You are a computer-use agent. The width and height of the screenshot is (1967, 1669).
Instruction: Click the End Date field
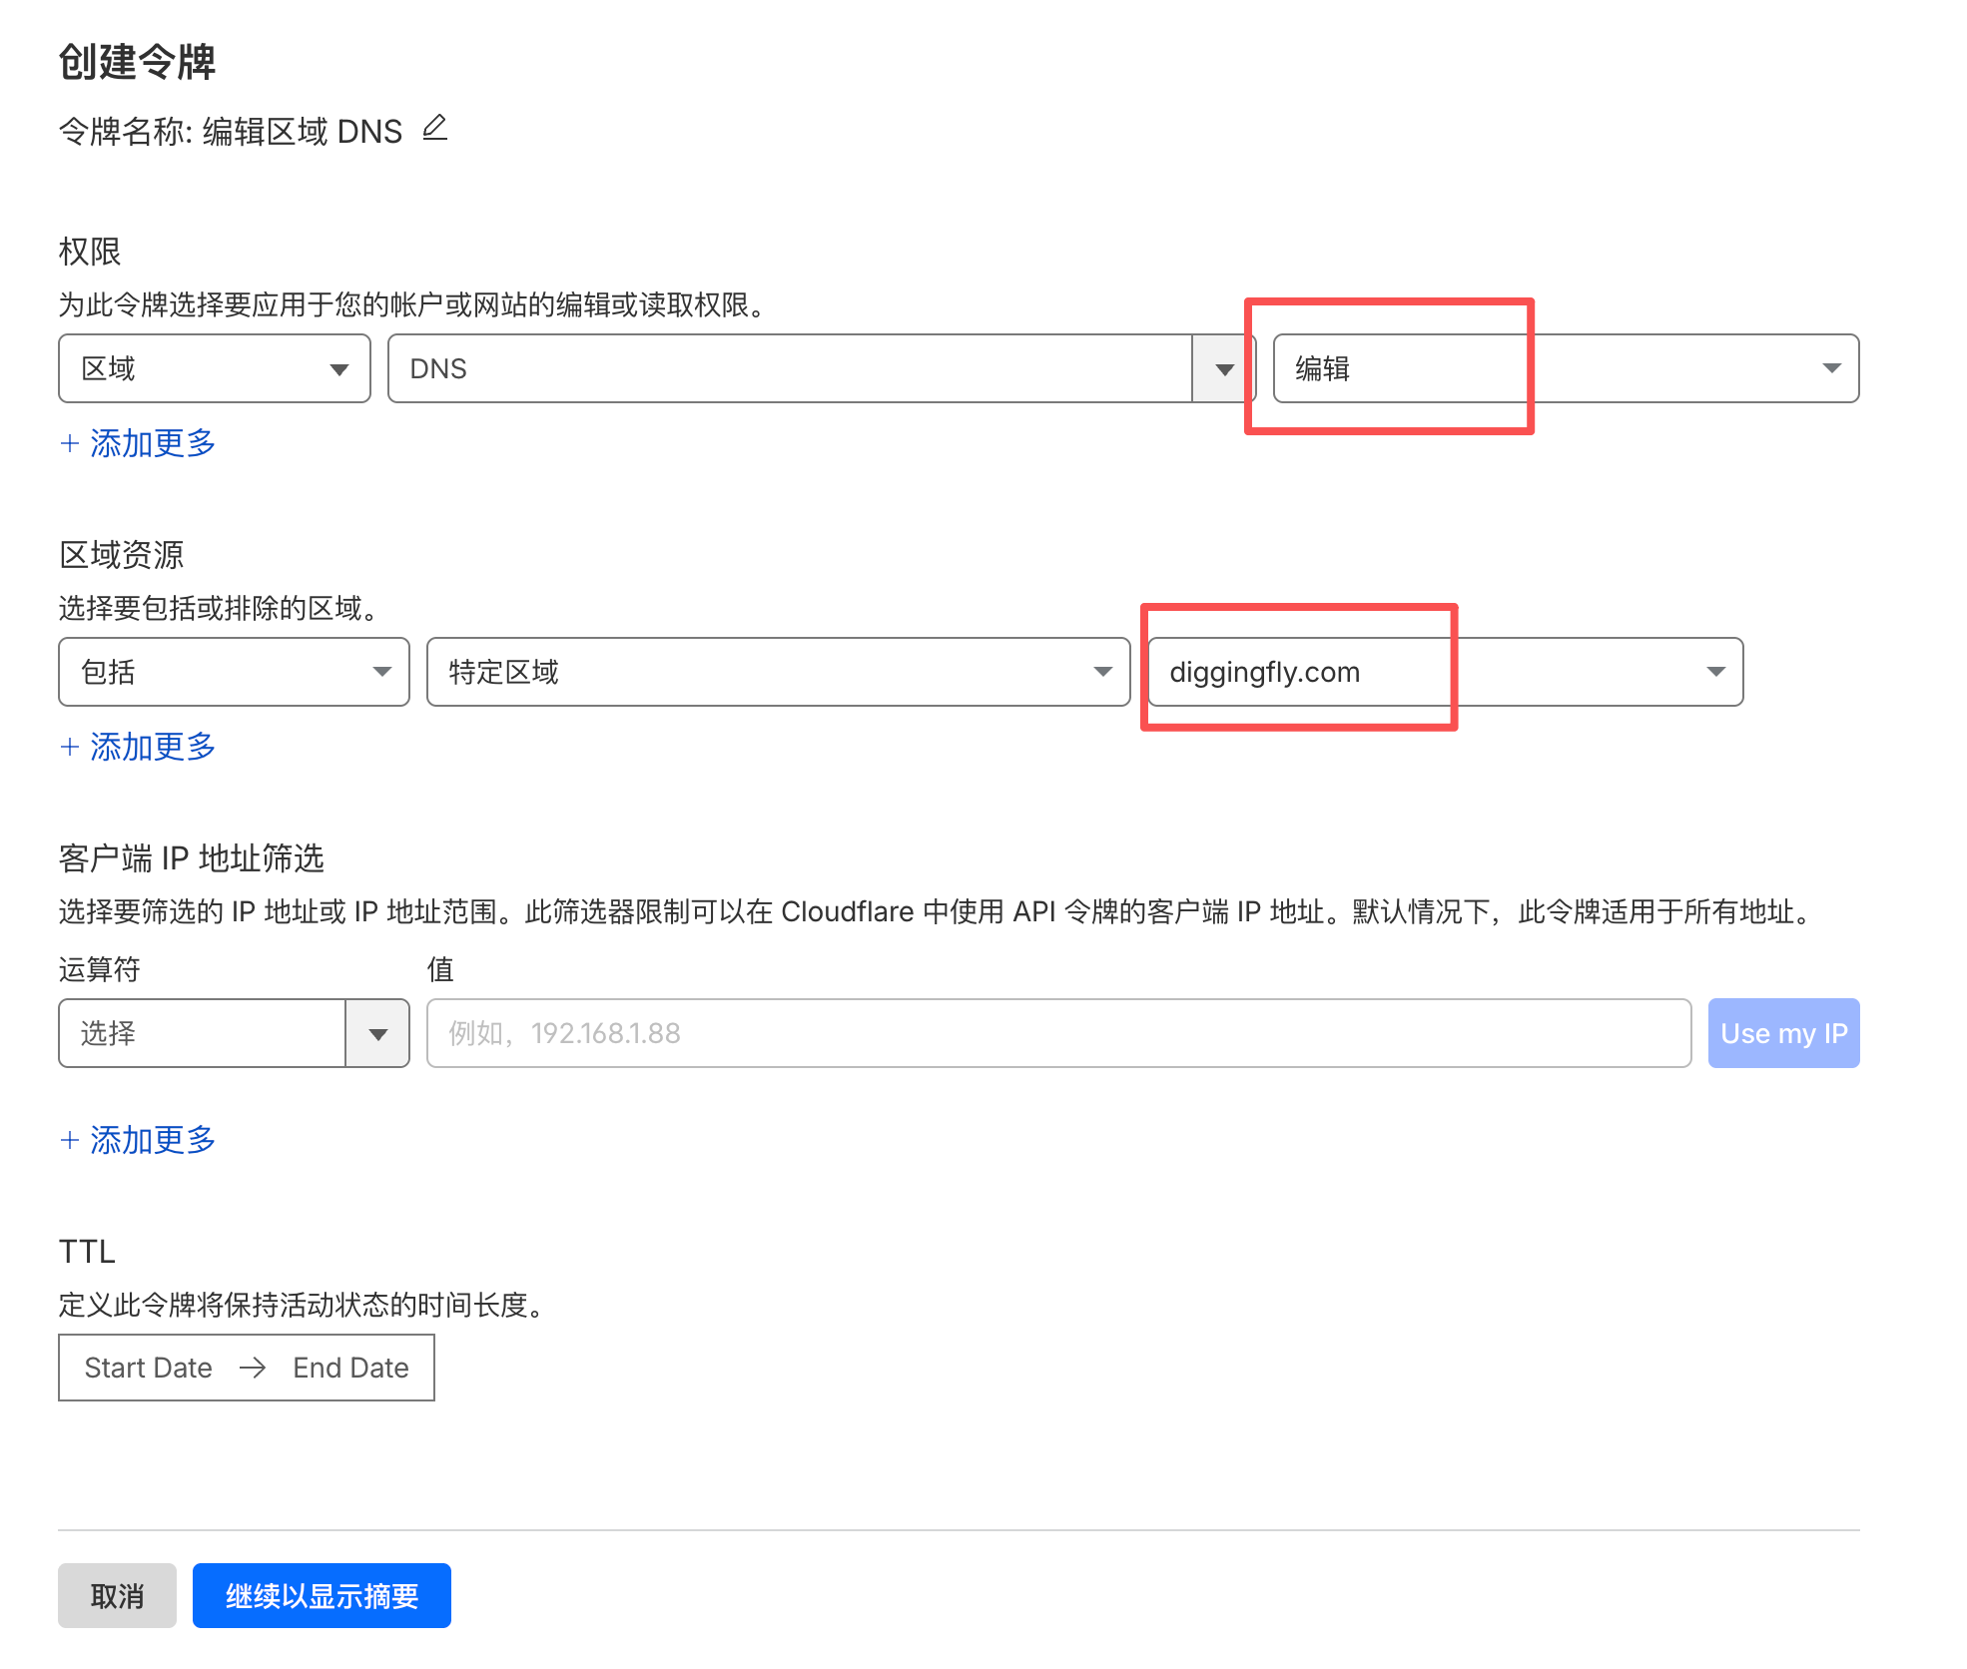click(350, 1369)
